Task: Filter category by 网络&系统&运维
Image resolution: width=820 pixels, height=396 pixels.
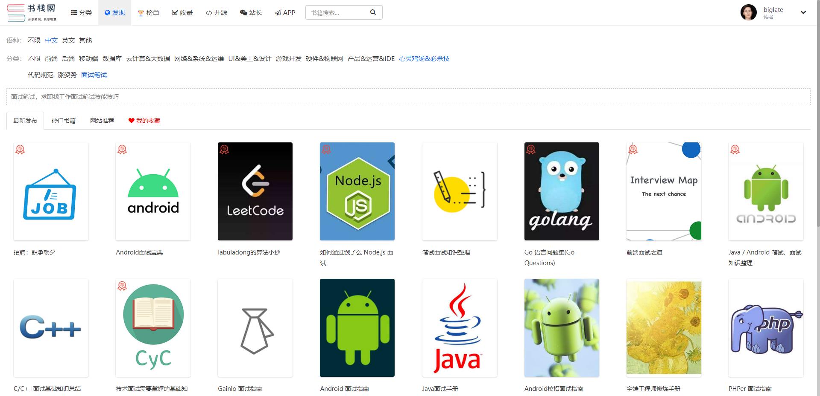Action: point(199,59)
